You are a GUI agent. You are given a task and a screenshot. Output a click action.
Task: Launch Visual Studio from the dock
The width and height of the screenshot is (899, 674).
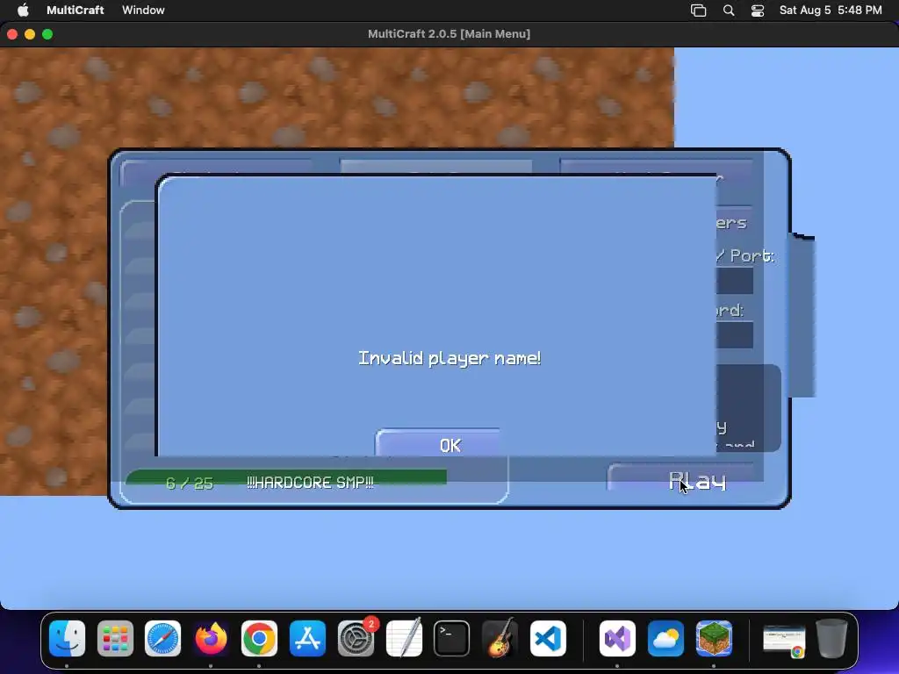617,638
